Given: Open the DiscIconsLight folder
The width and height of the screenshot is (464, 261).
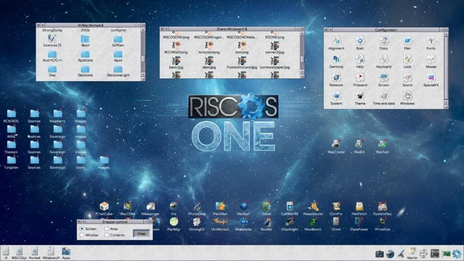Looking at the screenshot, I should [x=118, y=71].
